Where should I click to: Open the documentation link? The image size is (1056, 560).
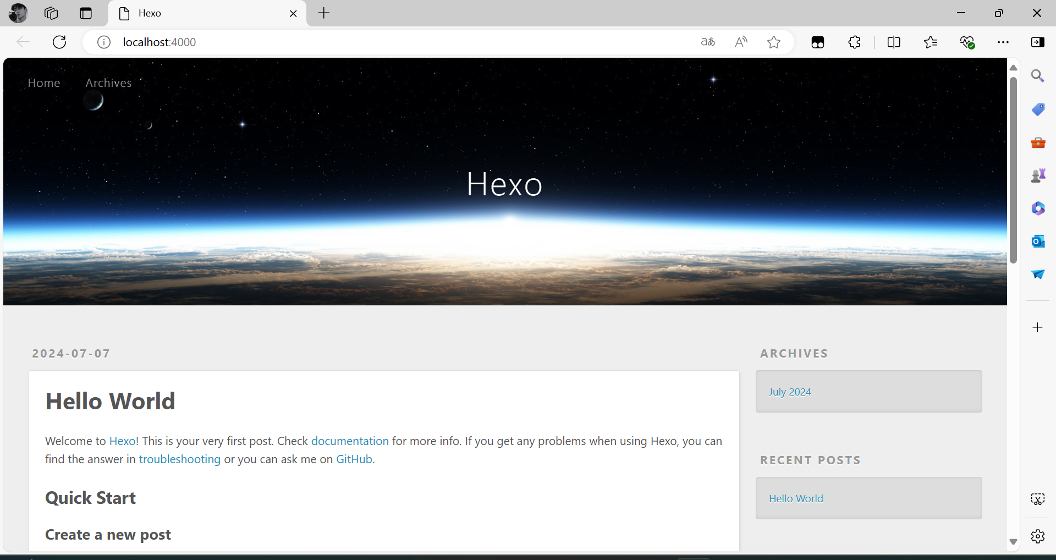pos(350,441)
